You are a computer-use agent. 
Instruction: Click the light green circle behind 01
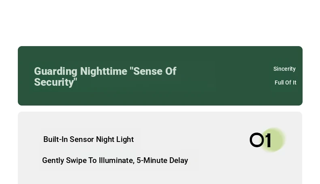tap(273, 140)
